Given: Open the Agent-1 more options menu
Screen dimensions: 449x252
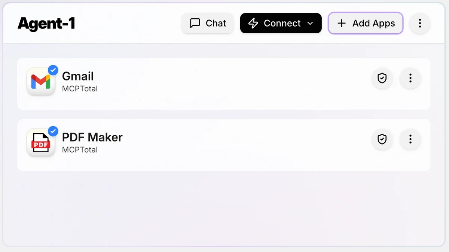Looking at the screenshot, I should (x=420, y=23).
